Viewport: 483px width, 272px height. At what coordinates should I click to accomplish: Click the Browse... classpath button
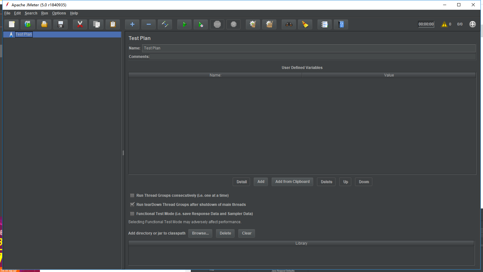point(200,233)
